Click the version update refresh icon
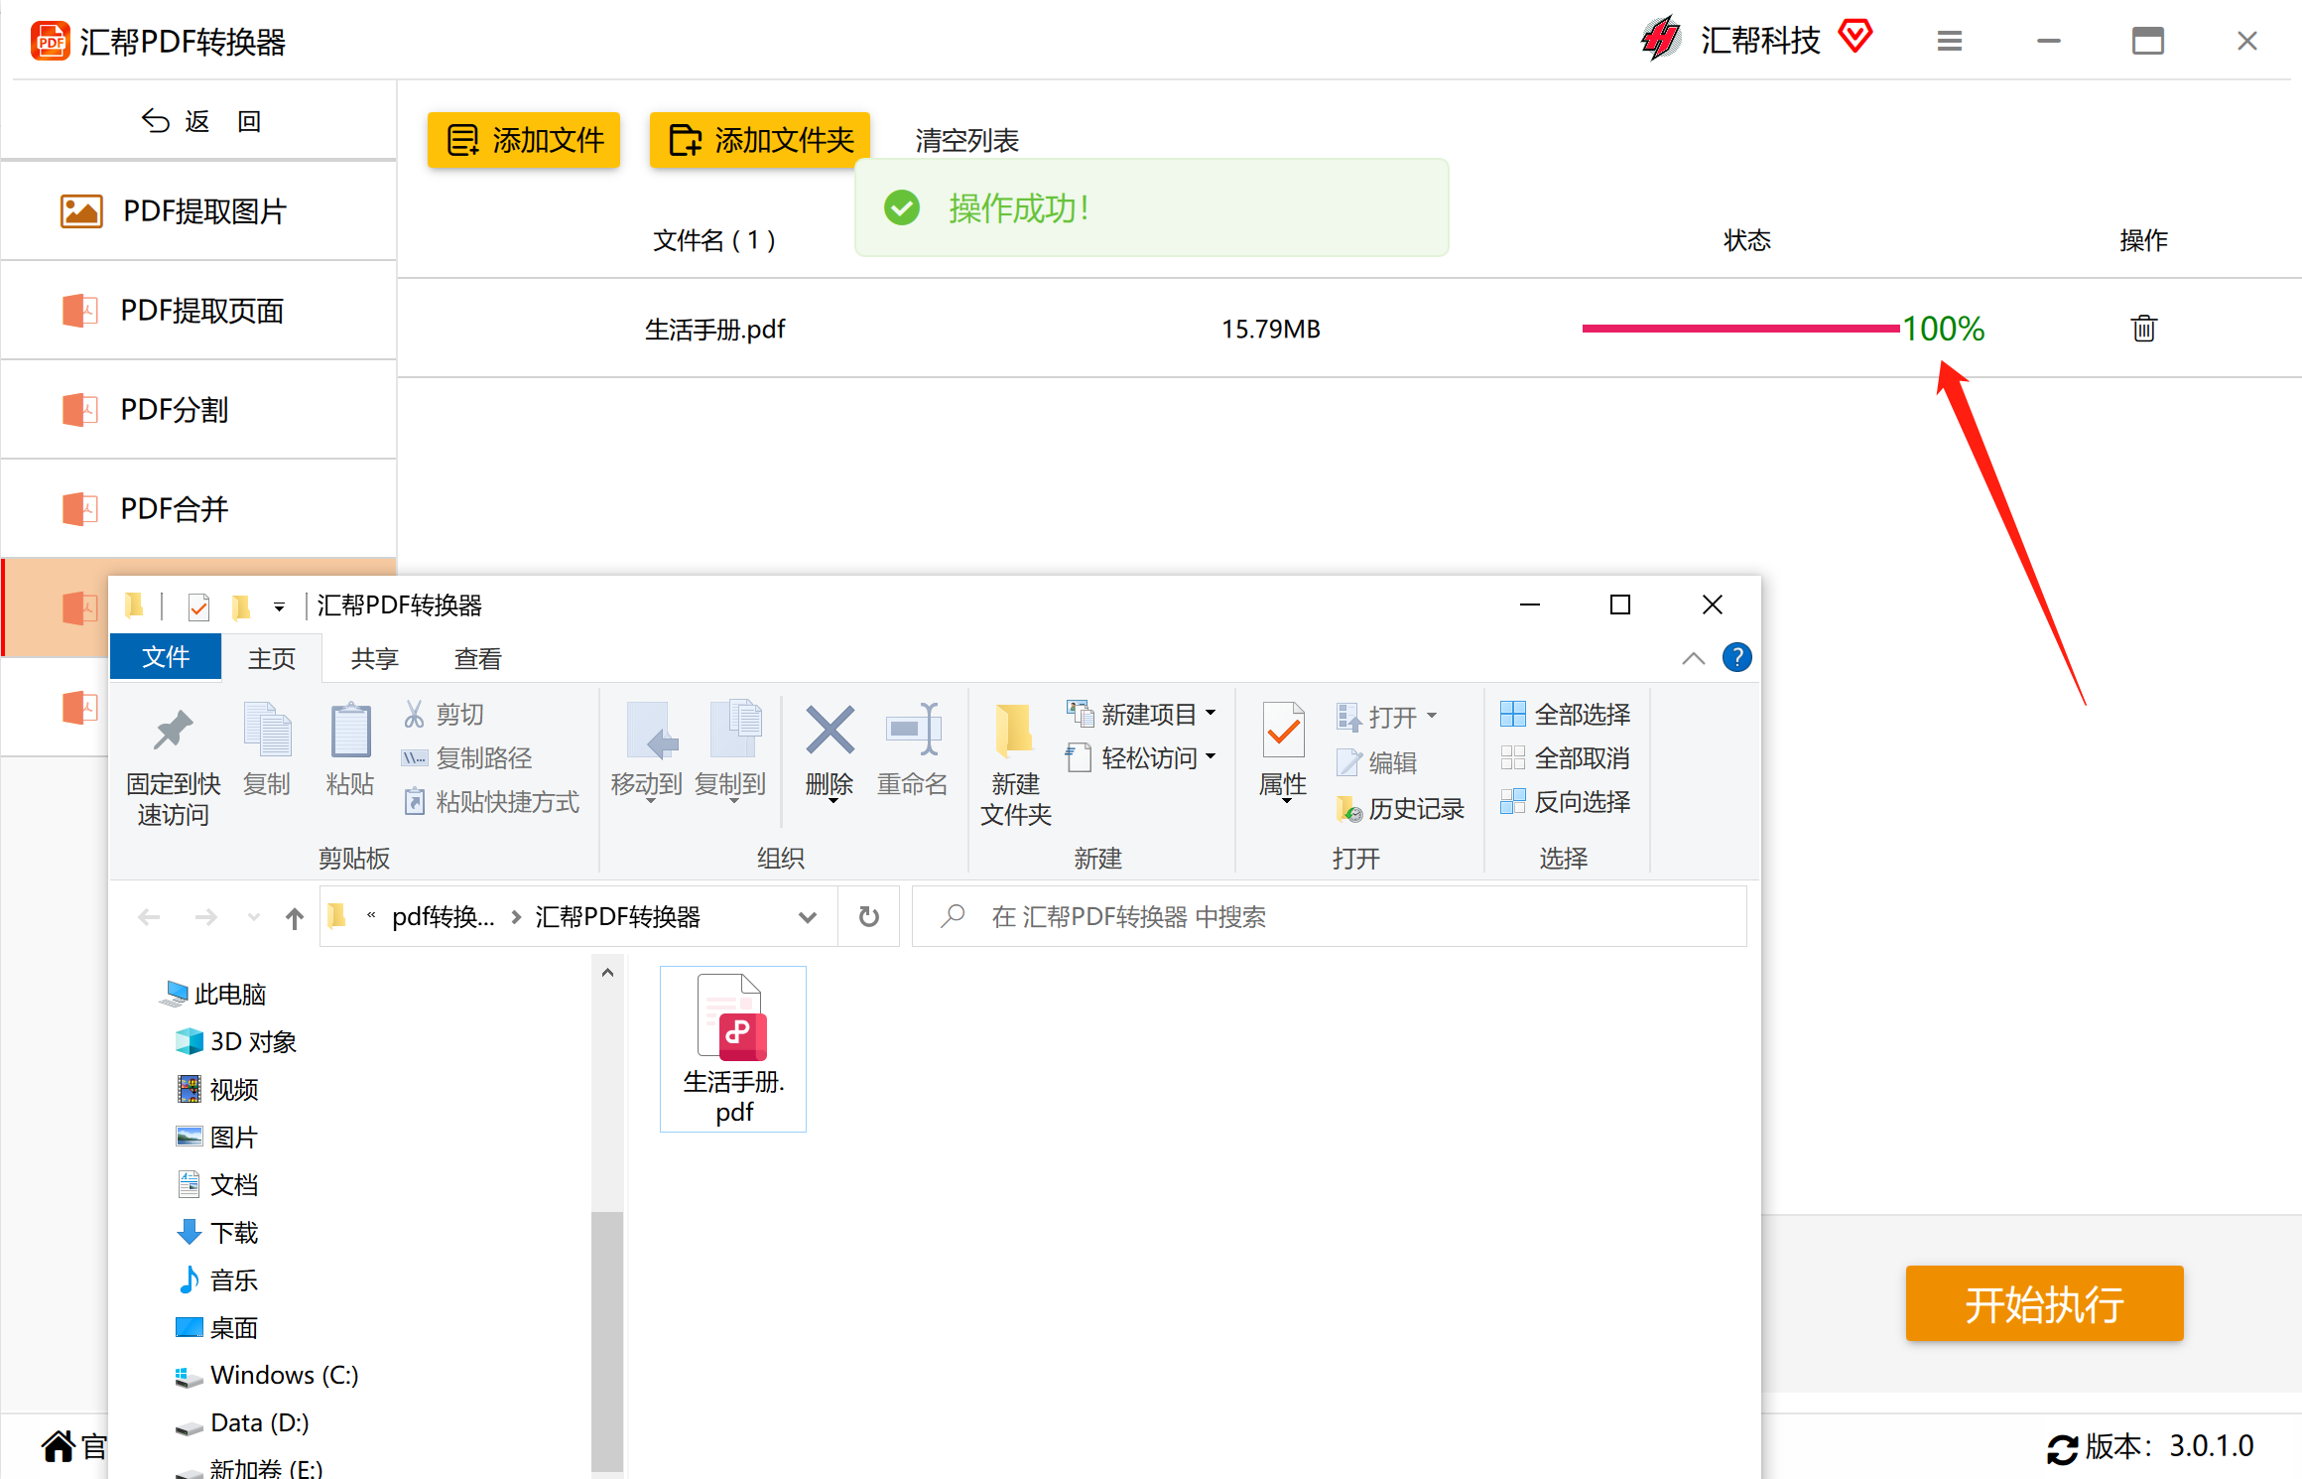 2062,1447
